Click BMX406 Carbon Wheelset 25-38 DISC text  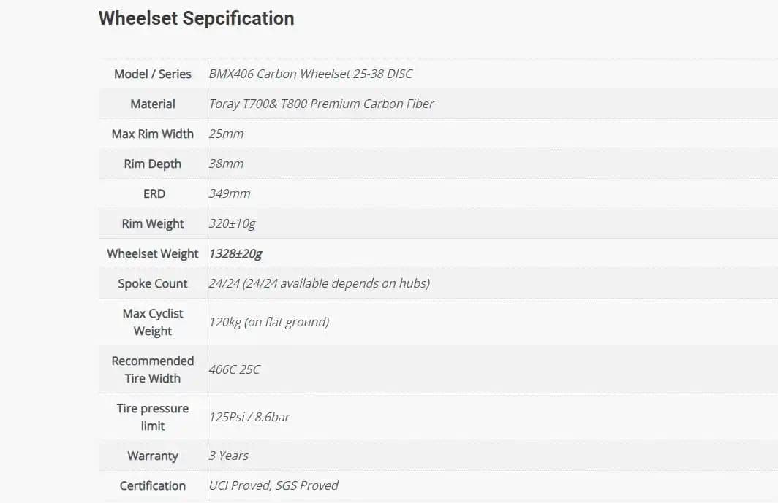click(311, 74)
